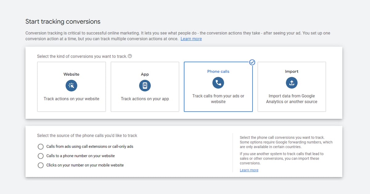
Task: Click the Import upload arrow icon
Action: coord(292,83)
